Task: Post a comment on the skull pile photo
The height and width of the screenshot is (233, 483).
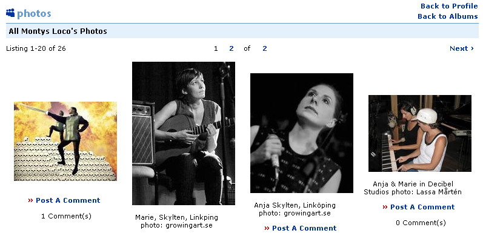Action: point(68,200)
